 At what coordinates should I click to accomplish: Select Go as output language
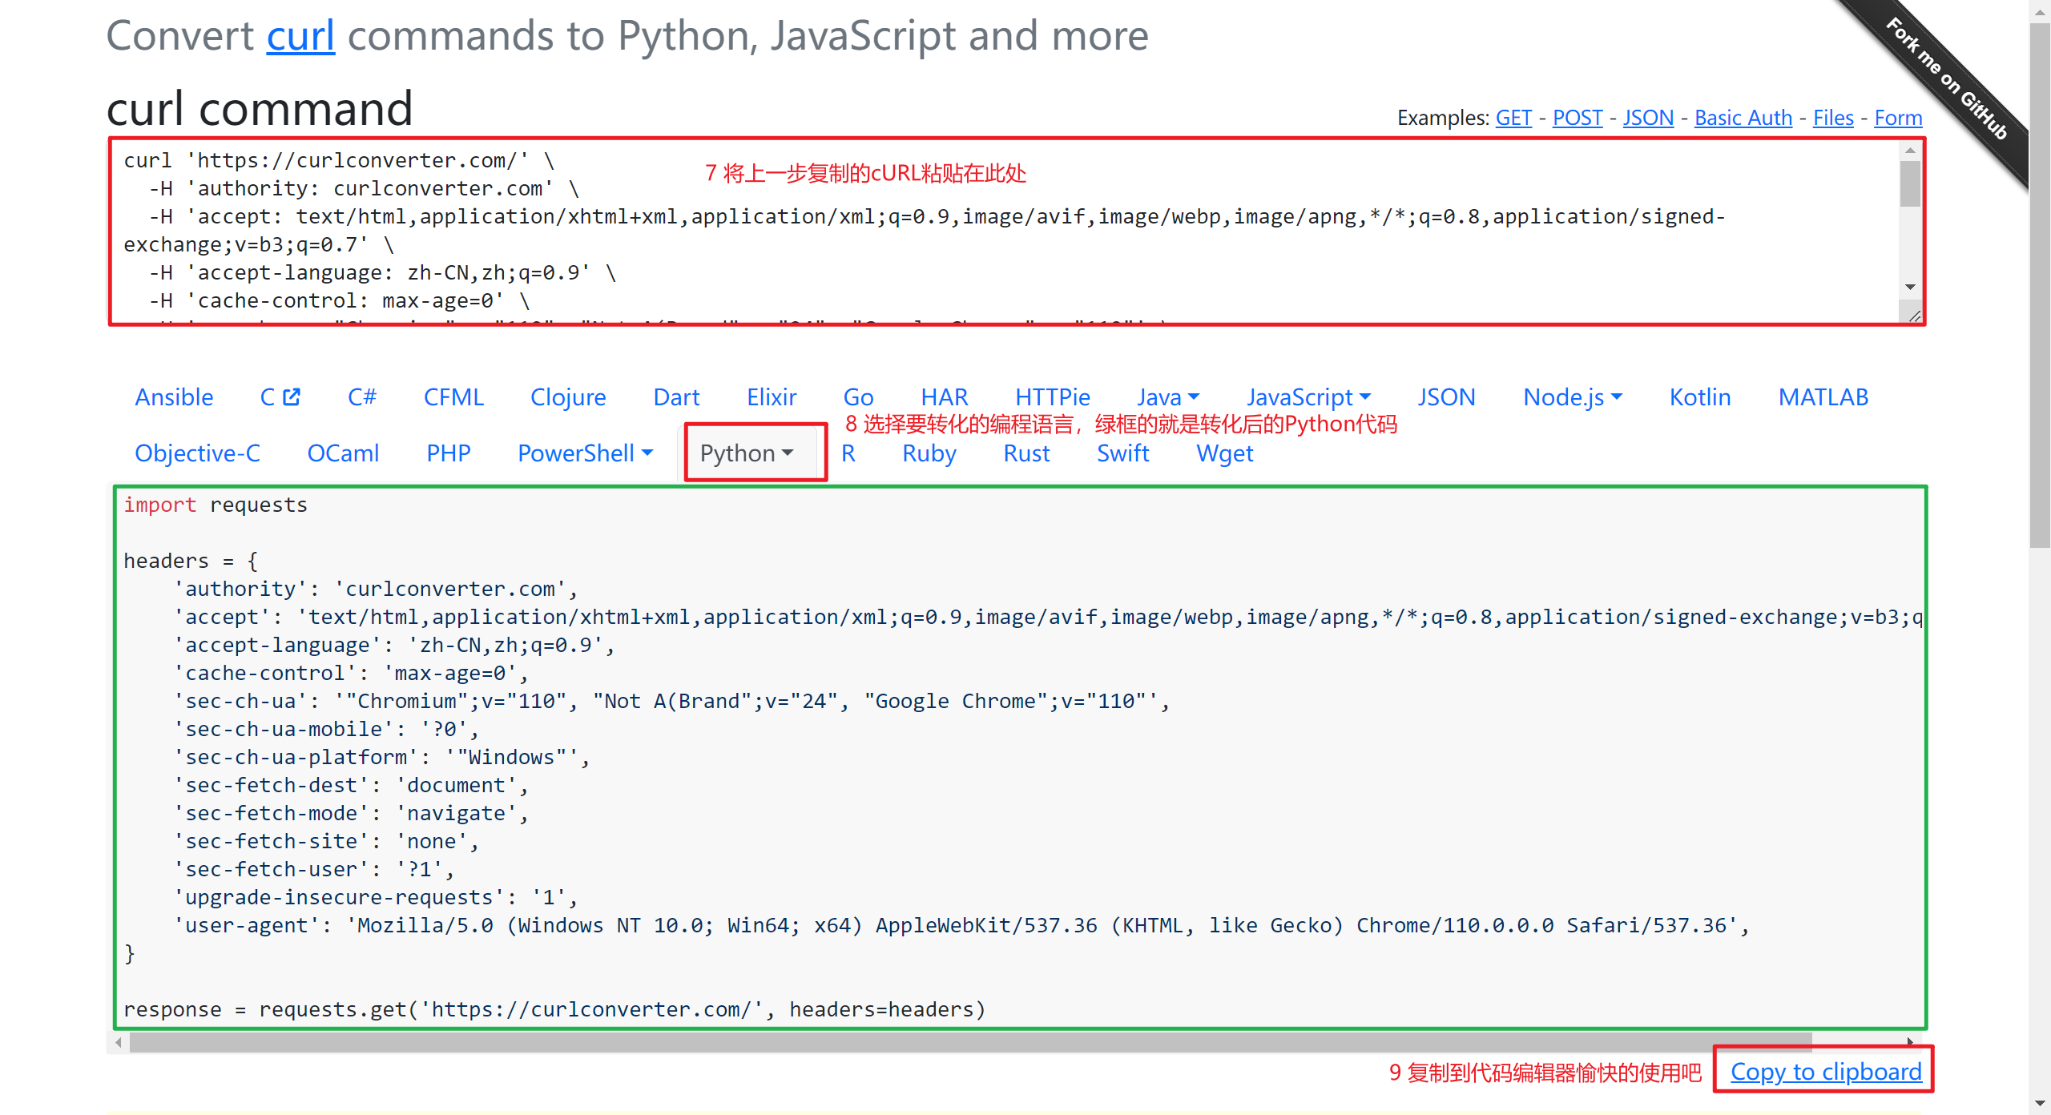pyautogui.click(x=858, y=397)
